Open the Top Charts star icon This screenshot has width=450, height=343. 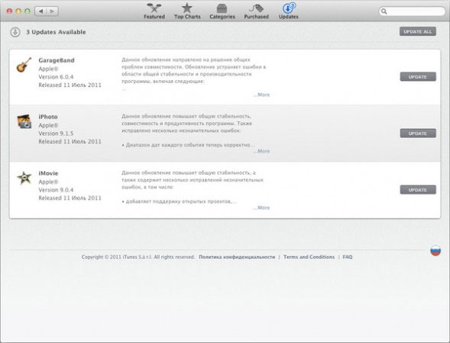187,8
